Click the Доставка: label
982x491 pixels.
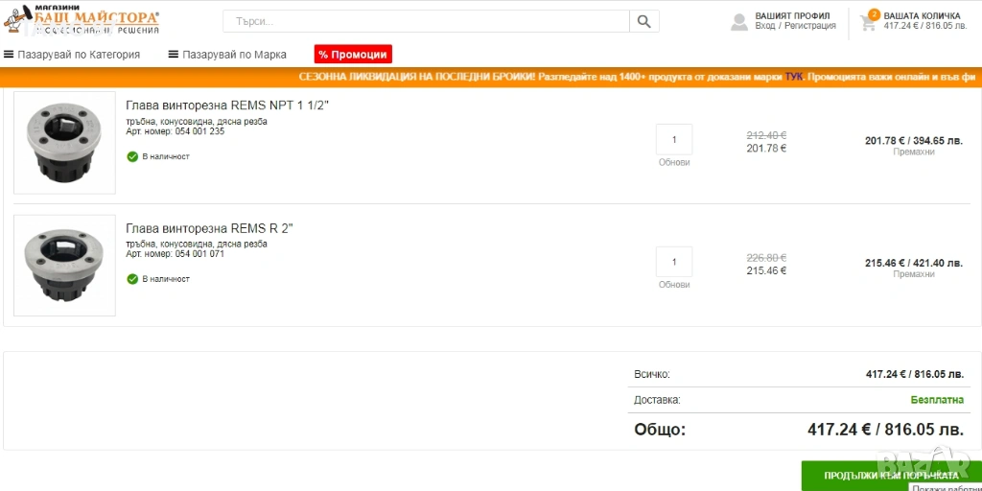pos(657,400)
